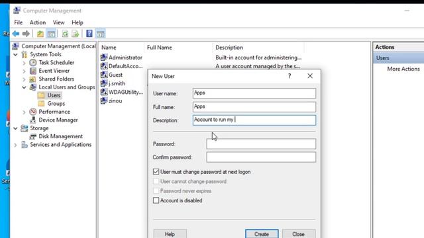The width and height of the screenshot is (424, 238).
Task: Collapse the Storage node
Action: point(15,128)
